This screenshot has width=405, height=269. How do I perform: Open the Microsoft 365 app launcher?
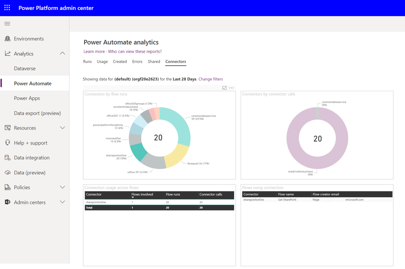[7, 8]
